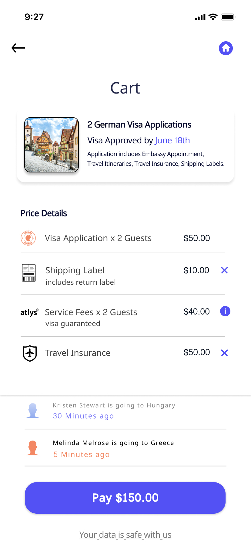Tap the German town thumbnail image
The height and width of the screenshot is (558, 251).
52,145
